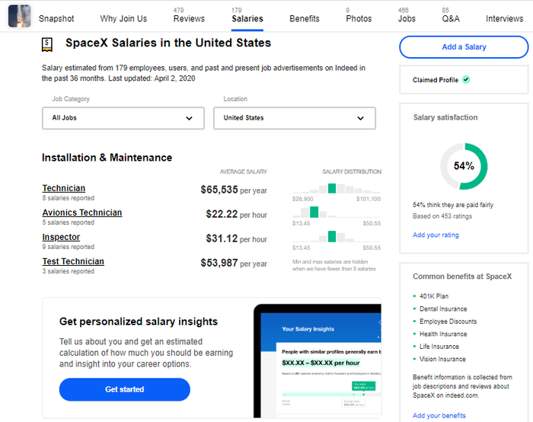Open the Technician salary link
Viewport: 533px width, 422px height.
pyautogui.click(x=64, y=188)
